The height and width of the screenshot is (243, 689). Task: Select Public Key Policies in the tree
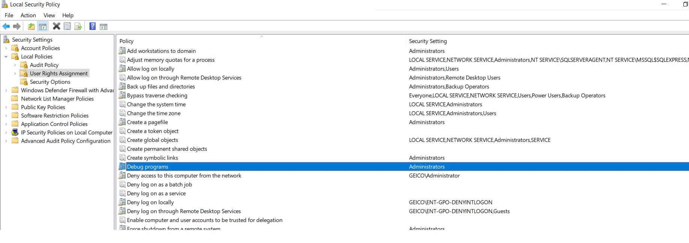tap(43, 107)
